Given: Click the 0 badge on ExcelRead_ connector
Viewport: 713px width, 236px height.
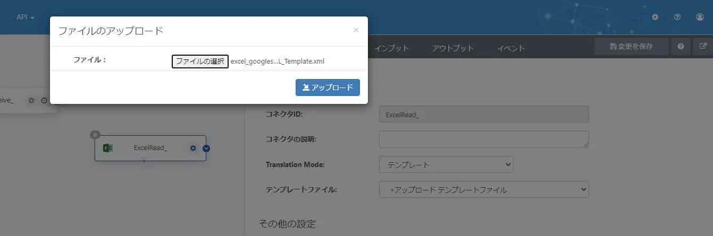Looking at the screenshot, I should point(95,135).
